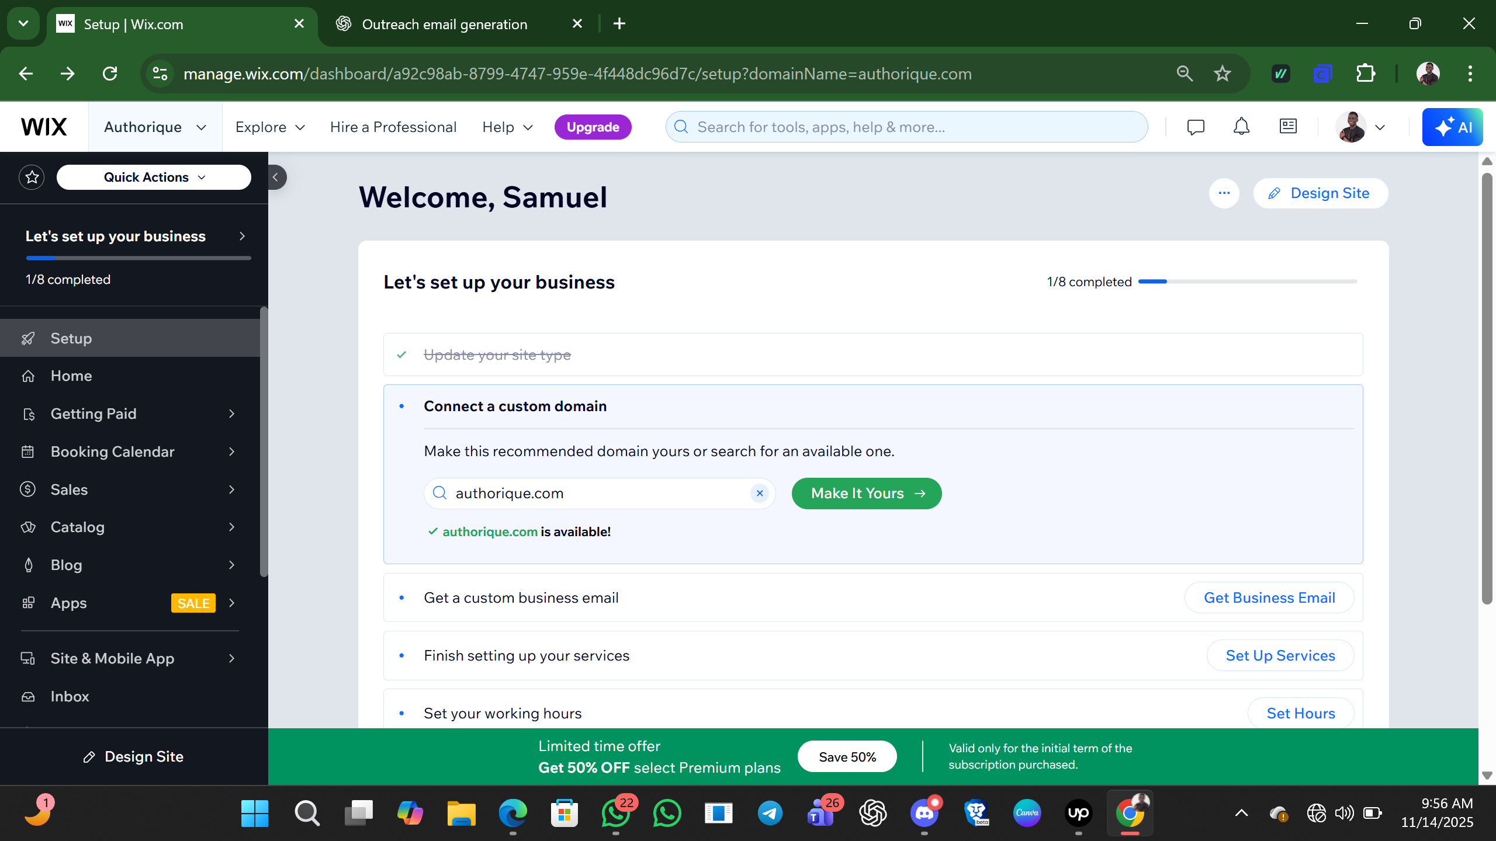Open the favorites star in the sidebar
This screenshot has width=1496, height=841.
[32, 177]
